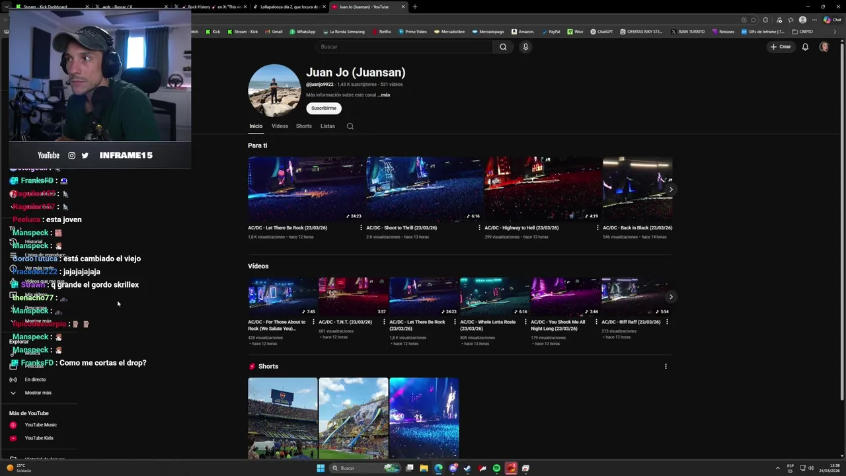Open the PayPal bookmark
The image size is (846, 476).
click(551, 32)
